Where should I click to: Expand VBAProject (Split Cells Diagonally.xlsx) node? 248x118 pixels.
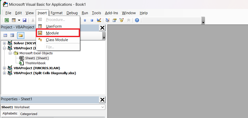(x=4, y=73)
